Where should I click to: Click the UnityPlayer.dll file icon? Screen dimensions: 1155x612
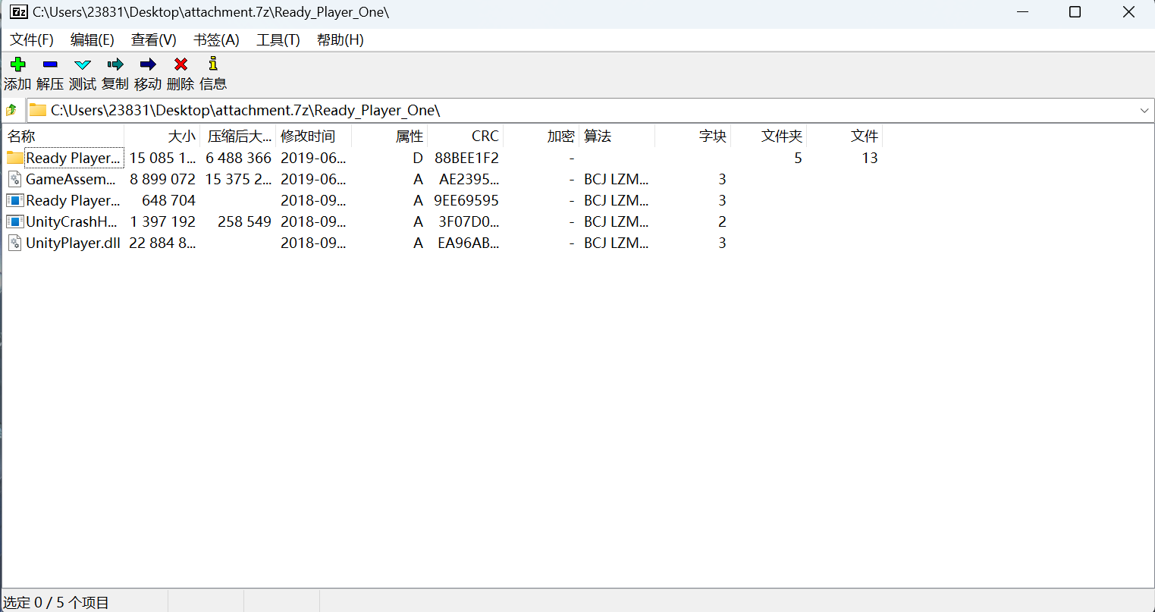[14, 243]
